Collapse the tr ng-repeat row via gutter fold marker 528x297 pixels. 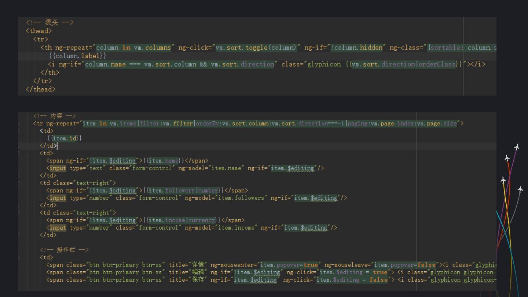[x=19, y=124]
